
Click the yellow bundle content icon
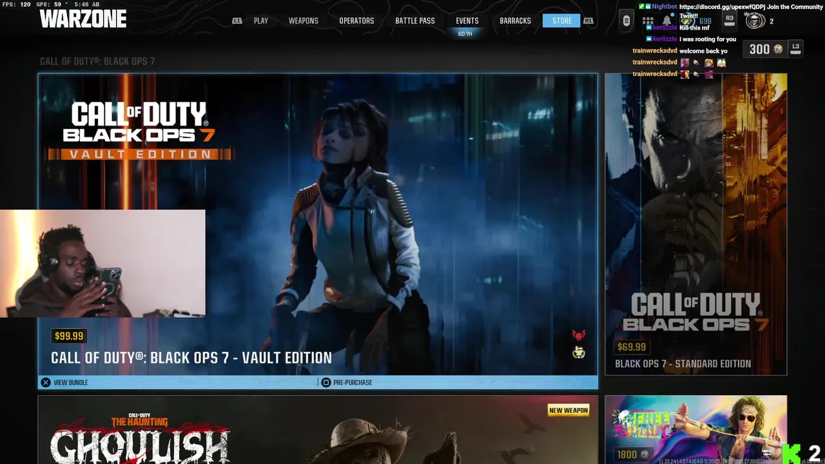click(579, 352)
